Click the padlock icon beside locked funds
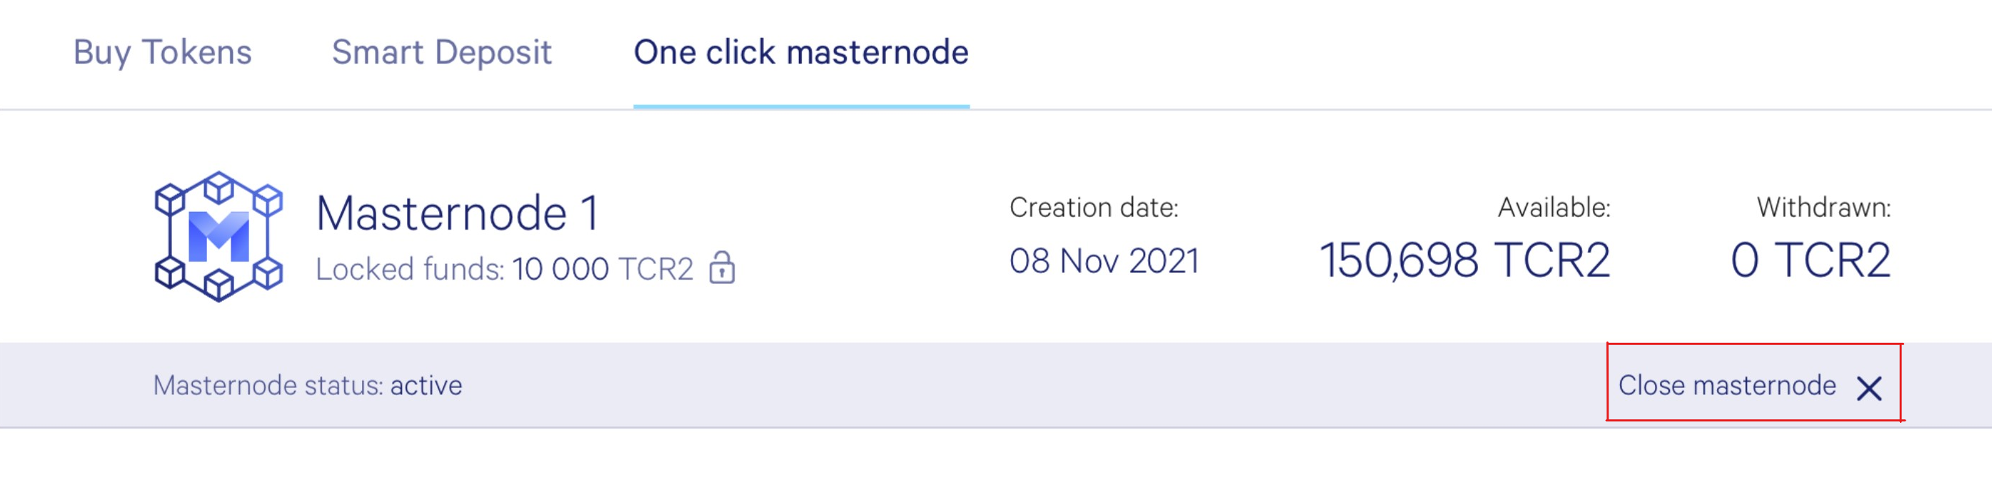The width and height of the screenshot is (1992, 477). point(723,268)
